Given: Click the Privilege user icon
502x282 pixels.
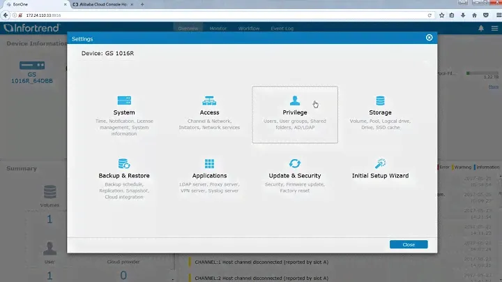Looking at the screenshot, I should 295,101.
